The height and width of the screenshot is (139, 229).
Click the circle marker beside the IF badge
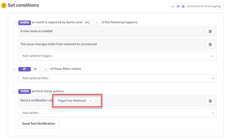pos(14,69)
